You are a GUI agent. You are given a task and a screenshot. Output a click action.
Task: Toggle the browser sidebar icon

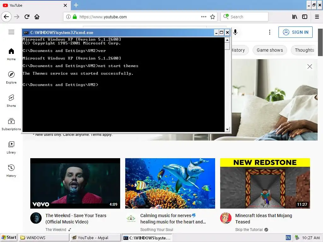[305, 17]
